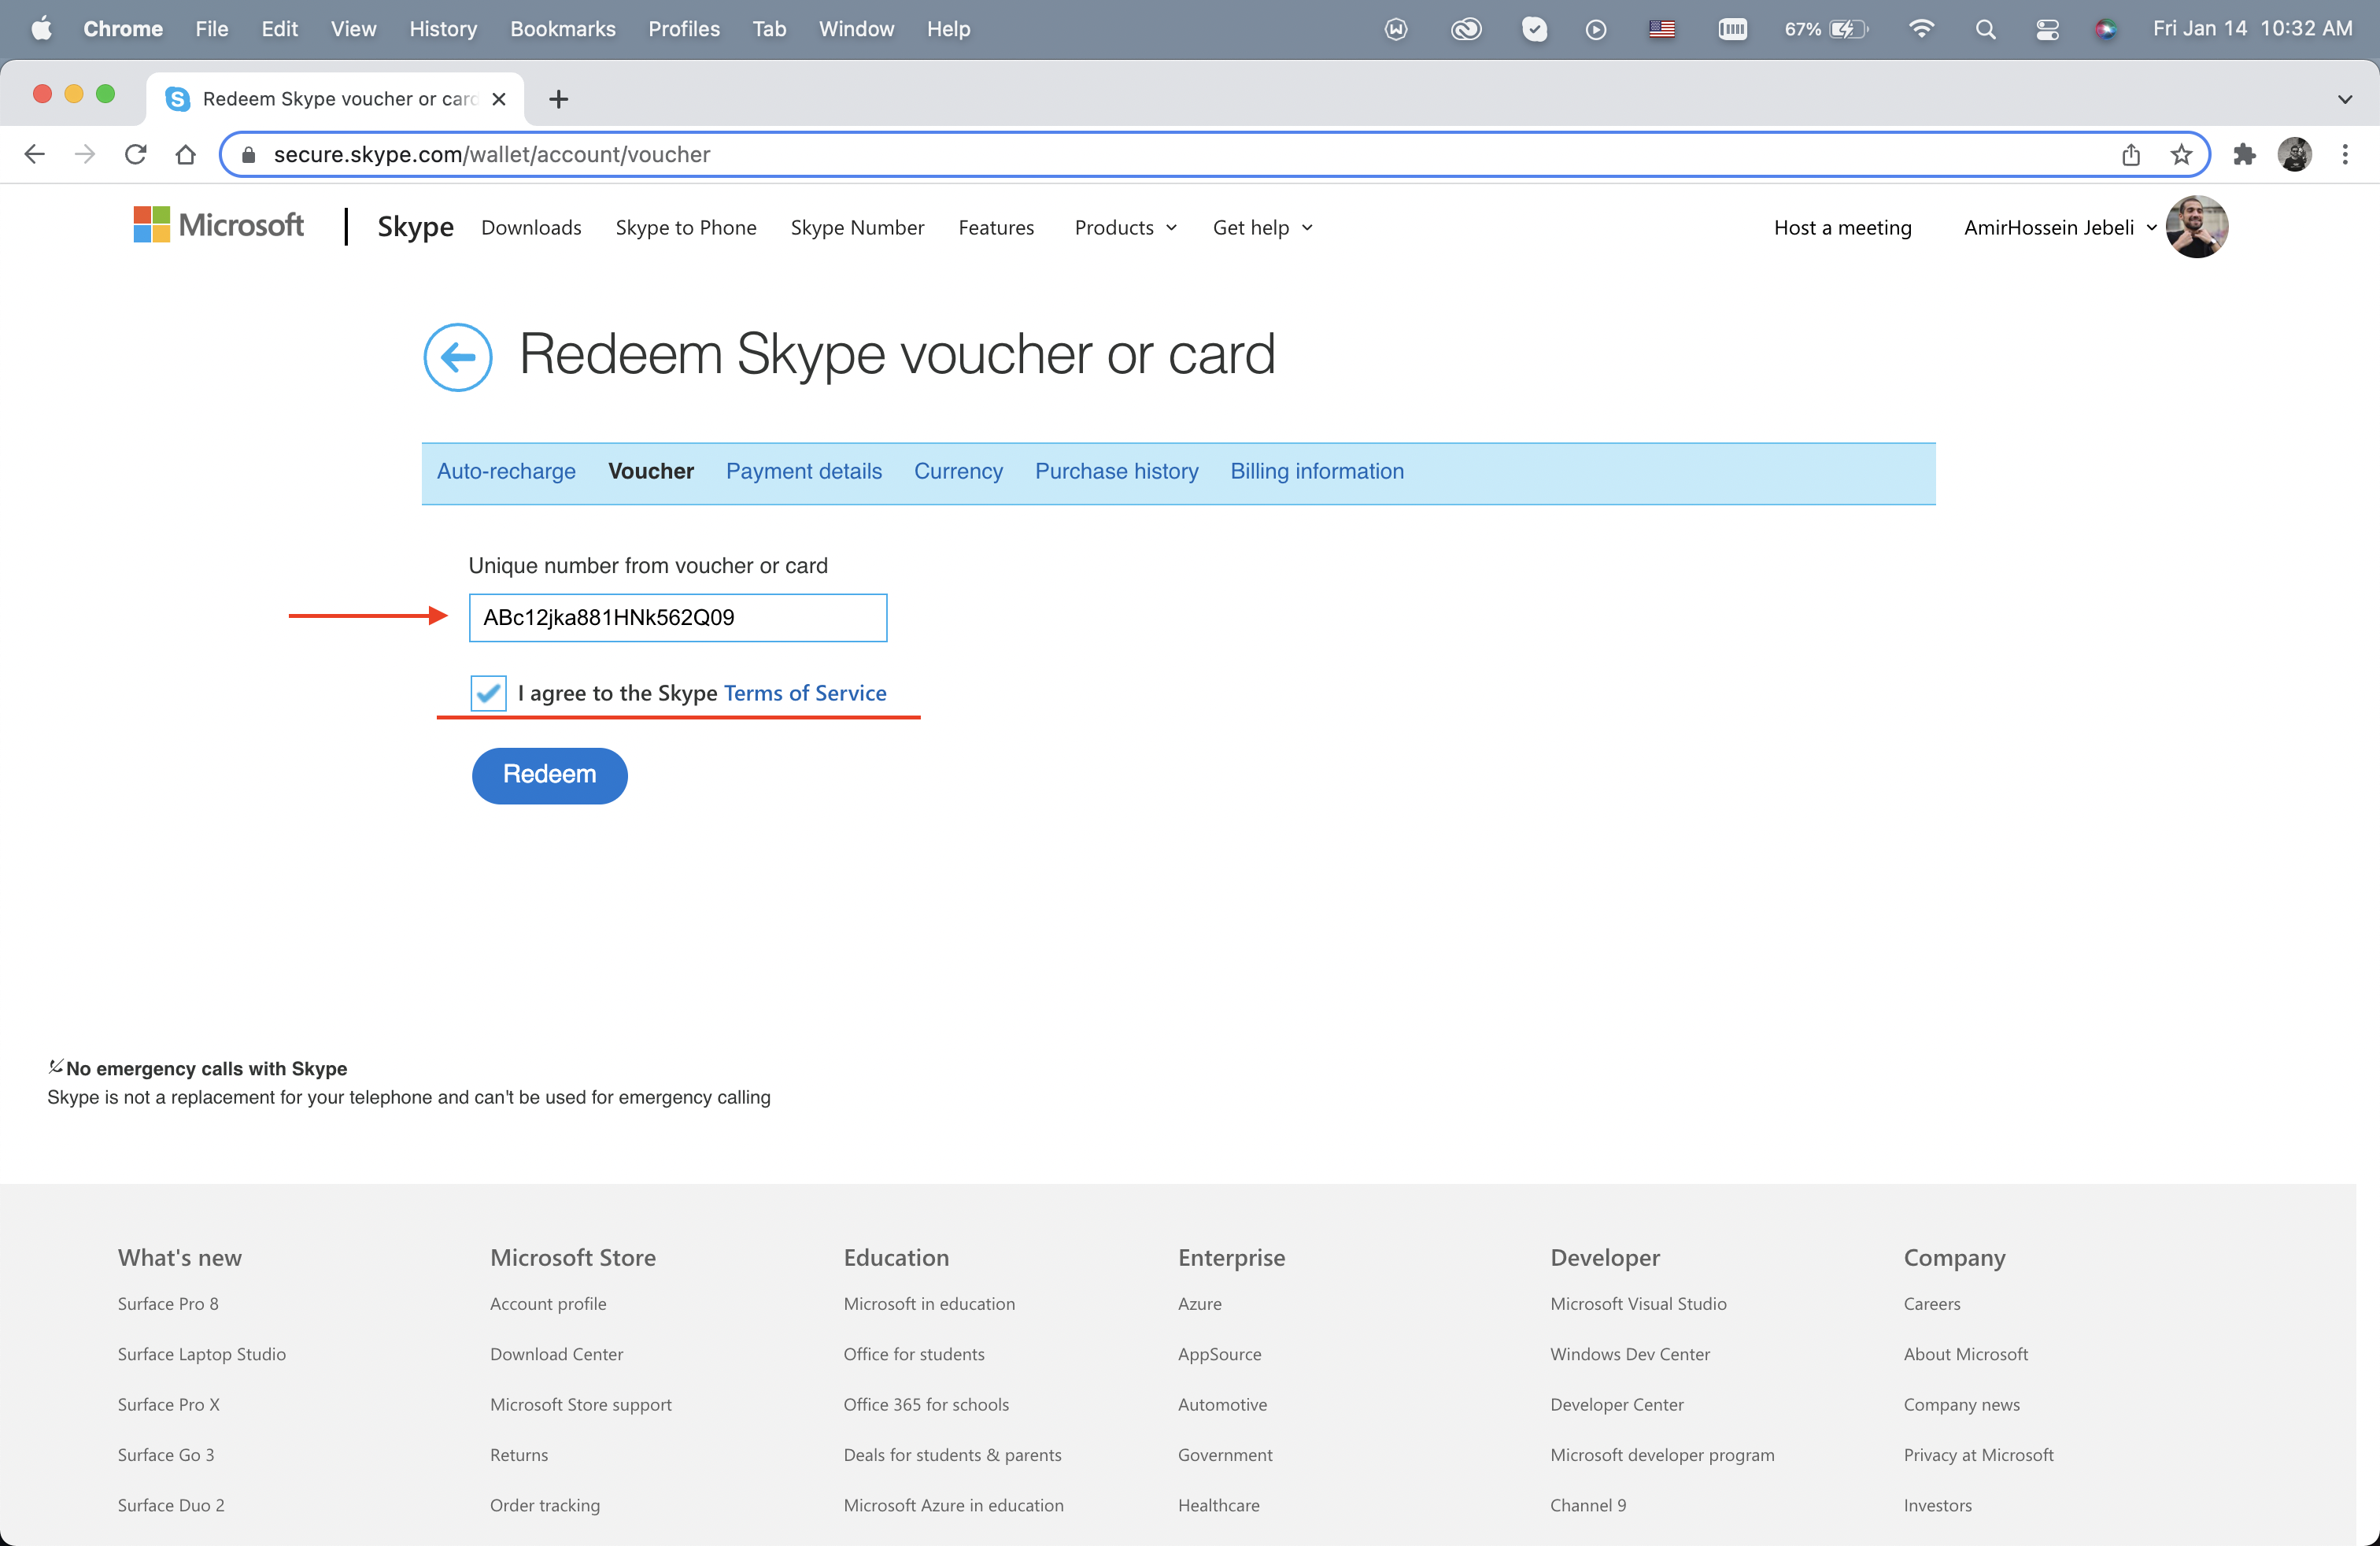Open the Skype Number link

pos(857,228)
